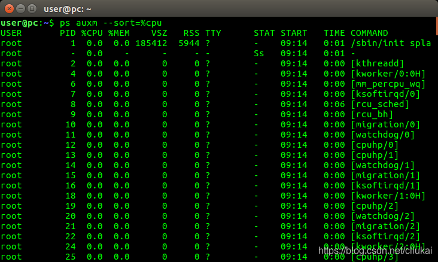This screenshot has height=262, width=438.
Task: Click the VSZ column header
Action: click(x=159, y=33)
